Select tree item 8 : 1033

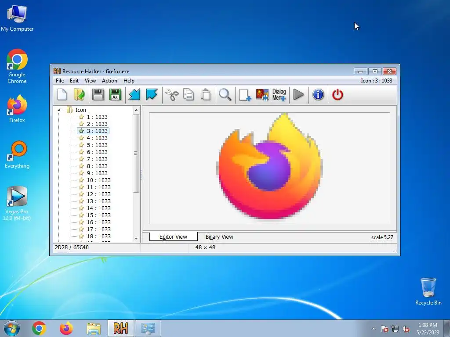tap(97, 166)
